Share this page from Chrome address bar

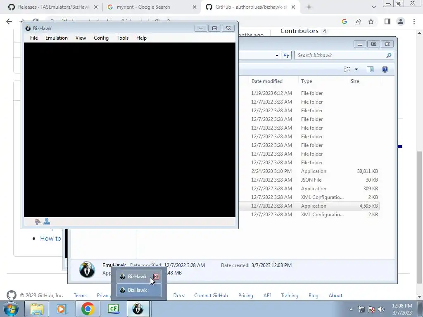(x=358, y=21)
